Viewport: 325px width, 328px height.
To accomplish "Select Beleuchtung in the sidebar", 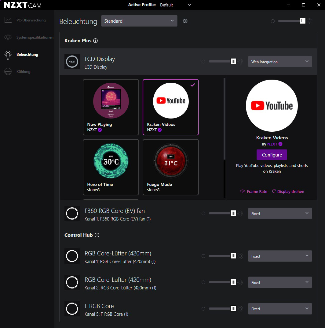I will click(x=27, y=55).
